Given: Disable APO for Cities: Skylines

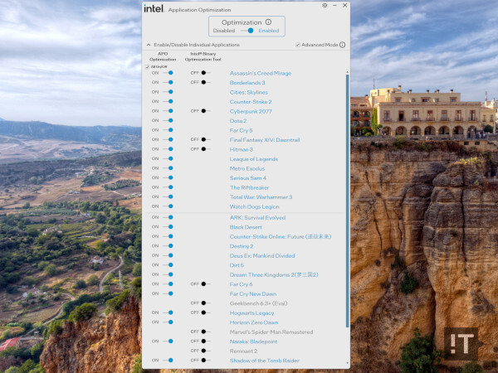Looking at the screenshot, I should click(168, 92).
